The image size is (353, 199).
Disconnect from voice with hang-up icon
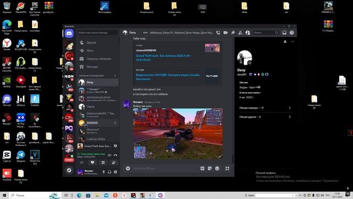[x=115, y=155]
